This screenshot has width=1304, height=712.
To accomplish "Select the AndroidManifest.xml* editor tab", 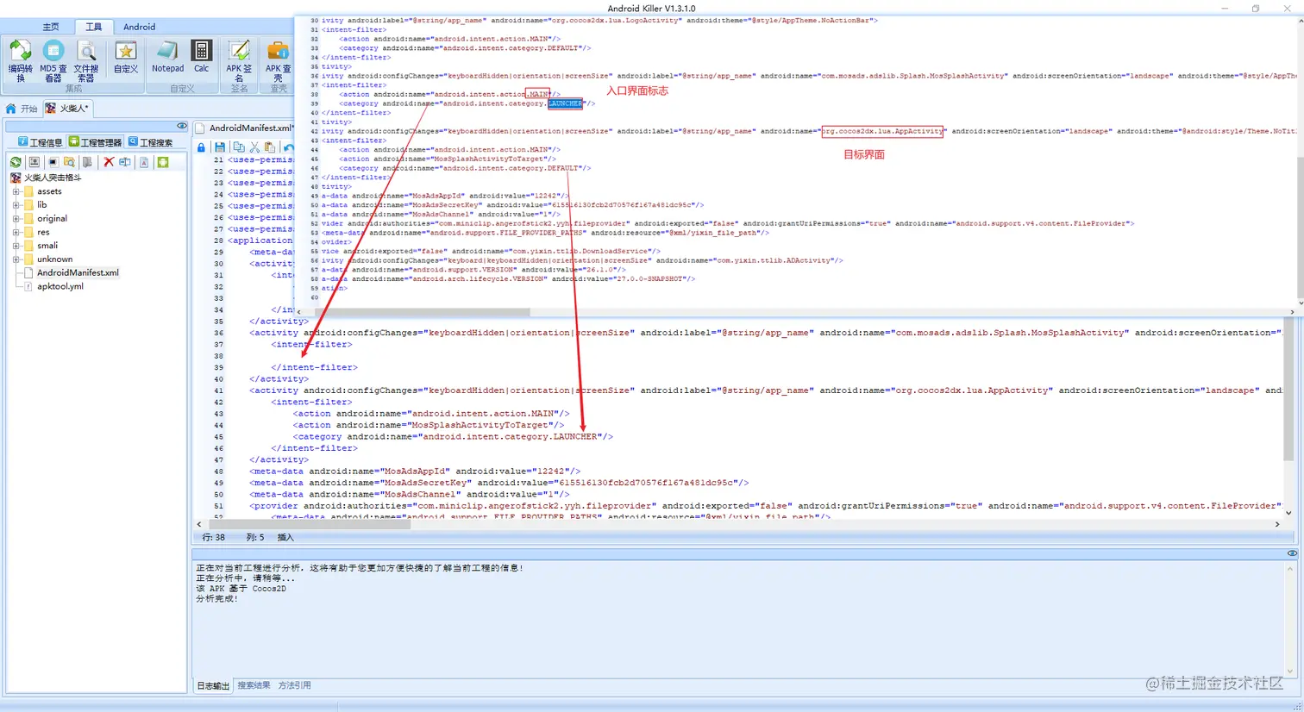I will point(245,128).
